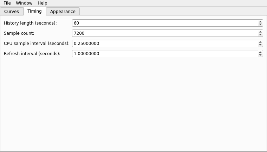Viewport: 267px width, 152px height.
Task: Click the 'Refresh interval (seconds):' label
Action: pyautogui.click(x=32, y=54)
